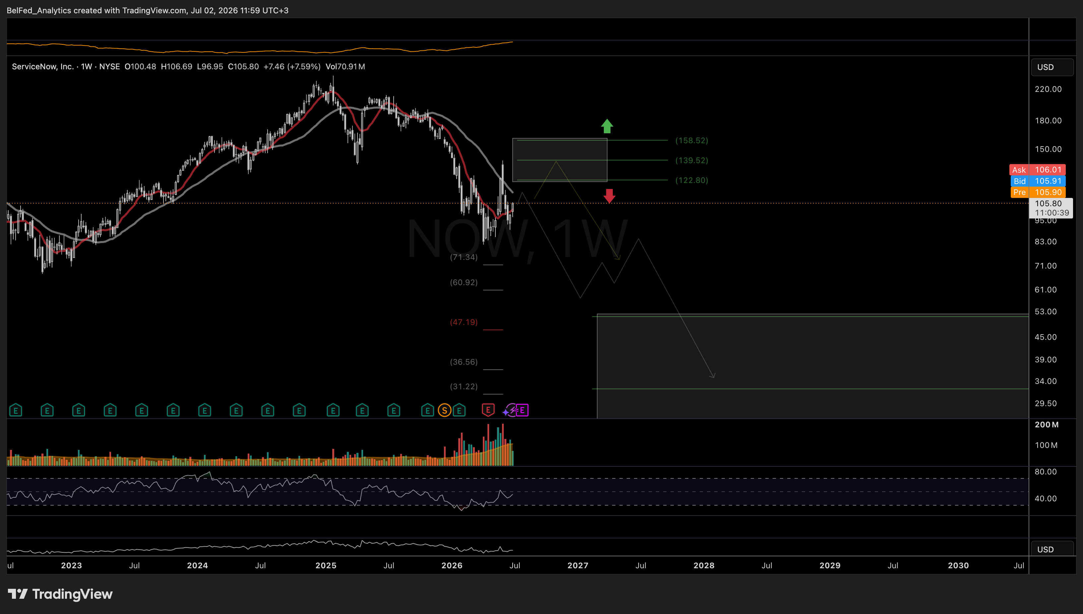The height and width of the screenshot is (614, 1083).
Task: Click green E marker immediately left of orange S
Action: tap(427, 410)
